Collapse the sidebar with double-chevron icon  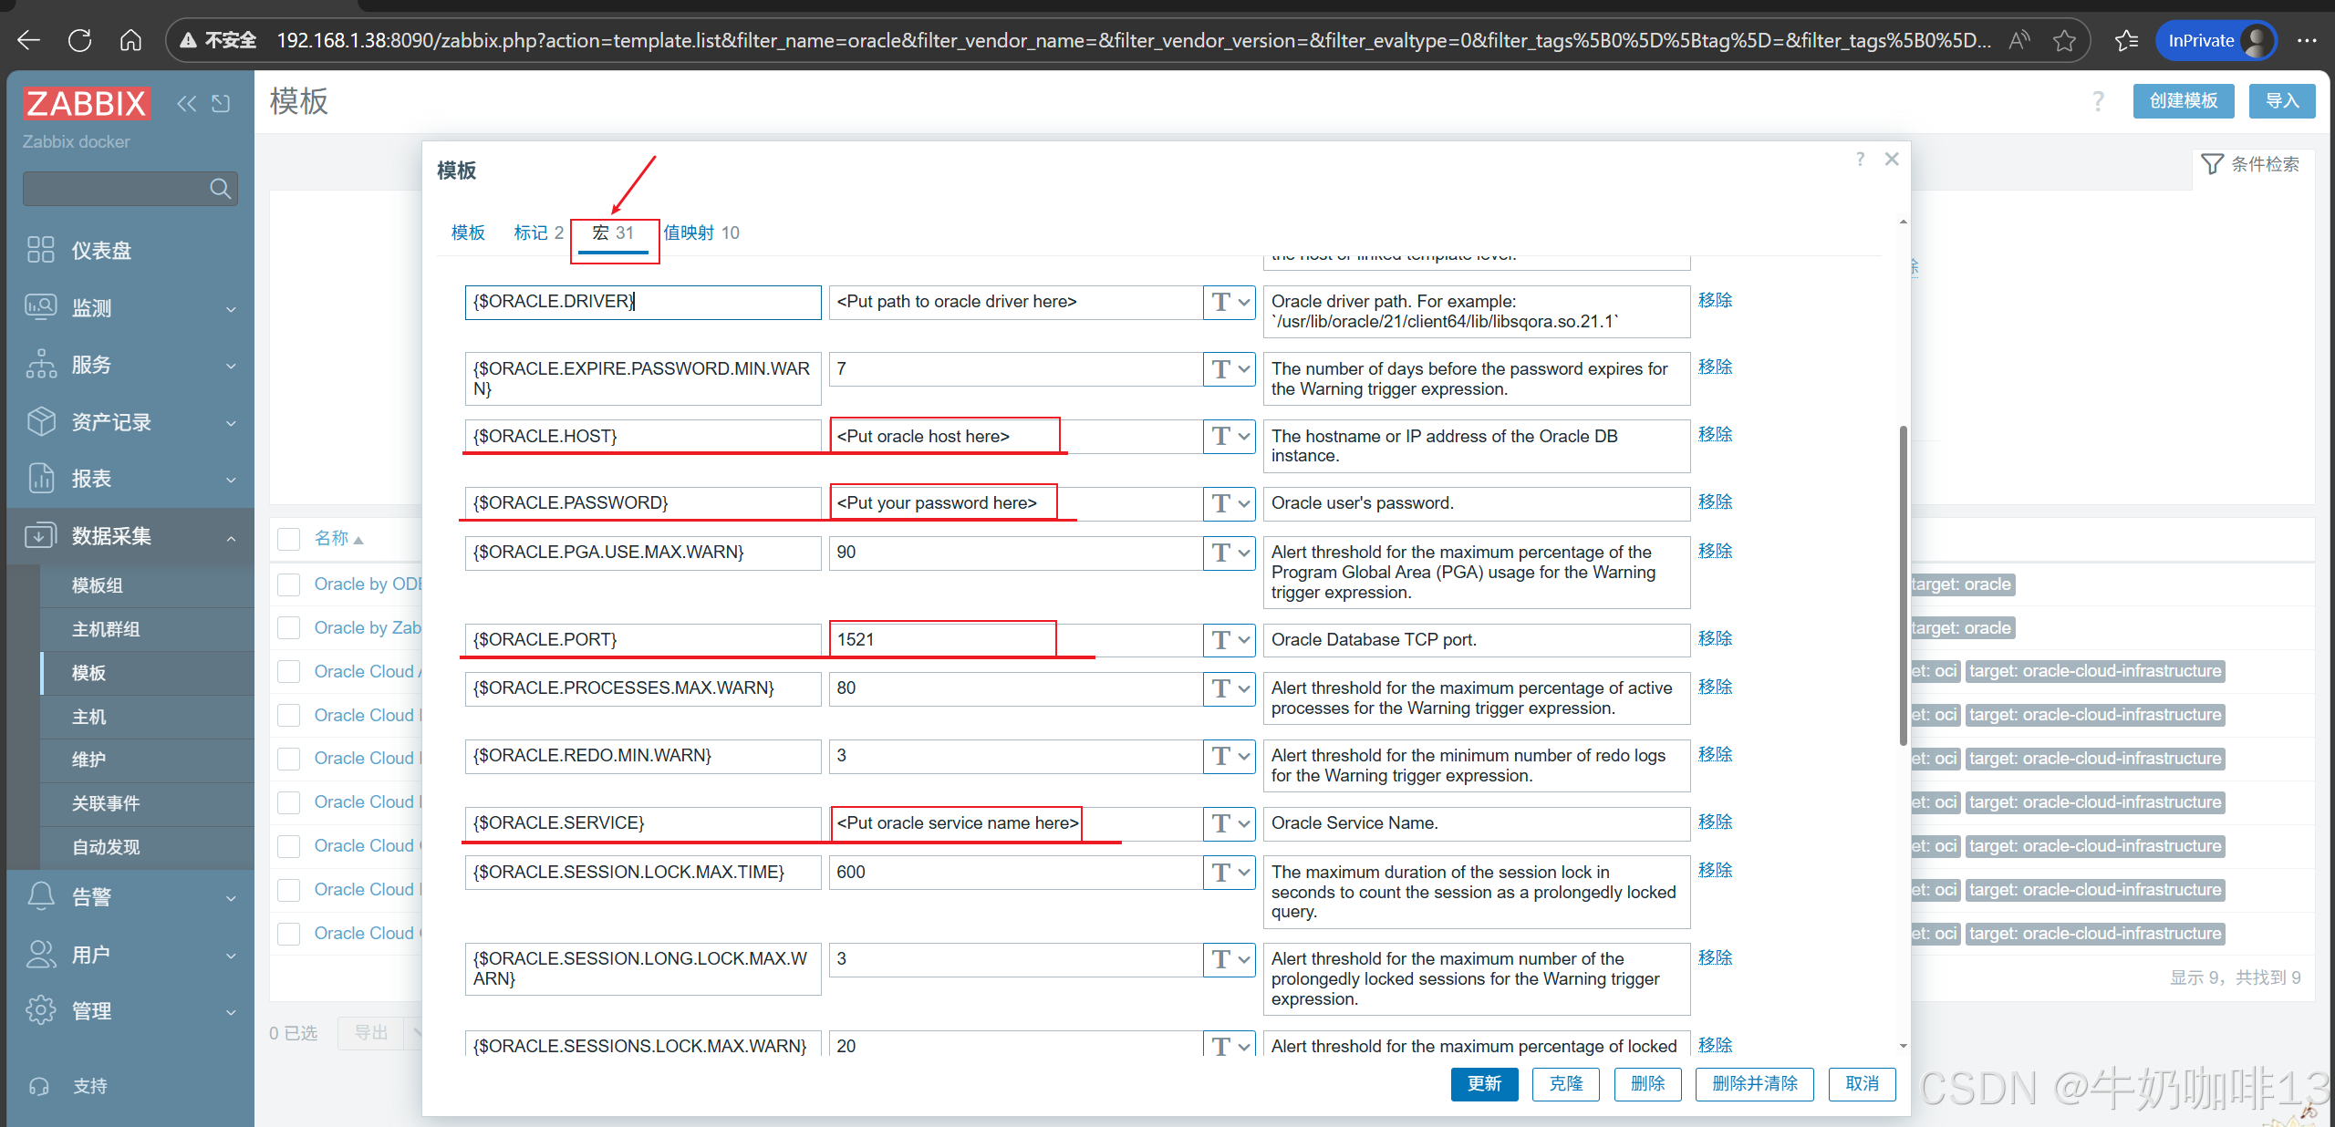(186, 103)
